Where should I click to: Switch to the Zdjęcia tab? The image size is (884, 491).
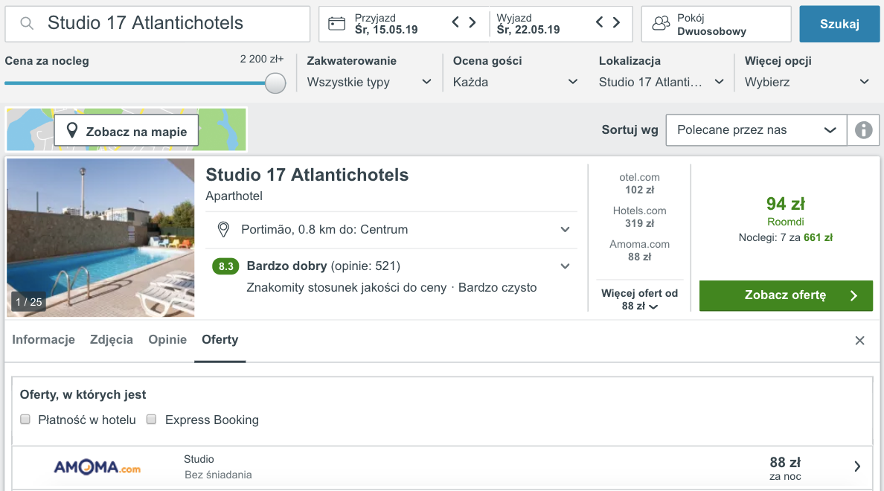(112, 339)
